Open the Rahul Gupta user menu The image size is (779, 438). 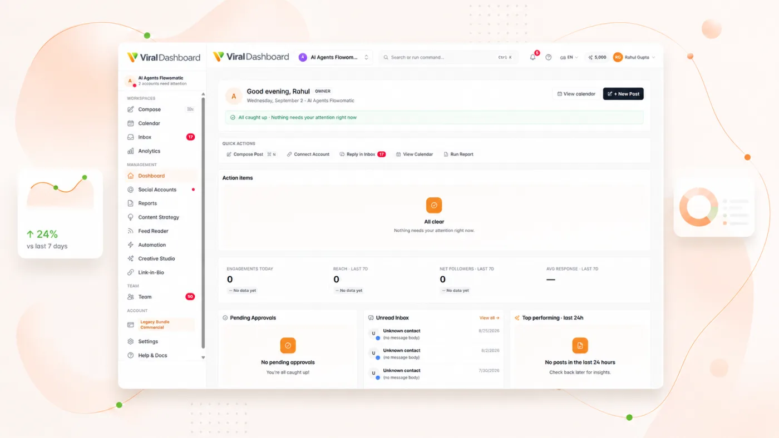pos(634,57)
